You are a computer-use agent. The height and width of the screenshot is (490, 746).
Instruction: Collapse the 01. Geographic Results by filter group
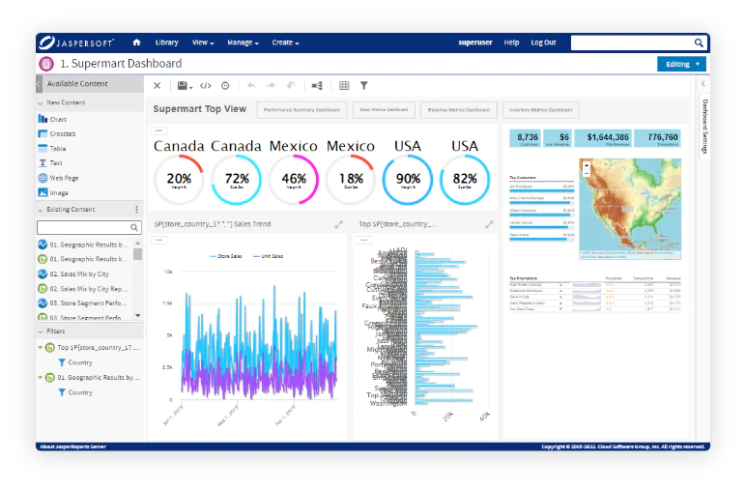[x=40, y=377]
